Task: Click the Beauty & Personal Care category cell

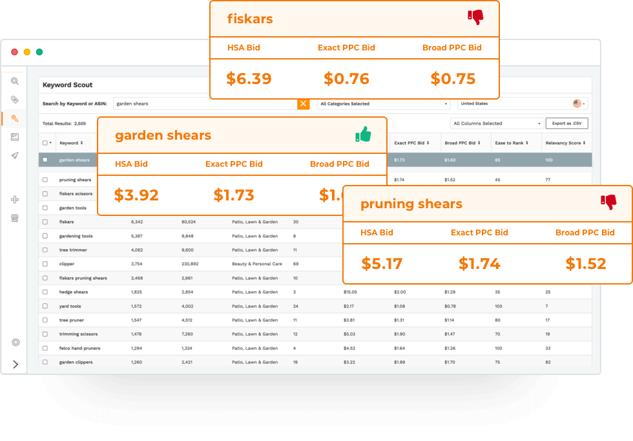Action: pyautogui.click(x=257, y=264)
